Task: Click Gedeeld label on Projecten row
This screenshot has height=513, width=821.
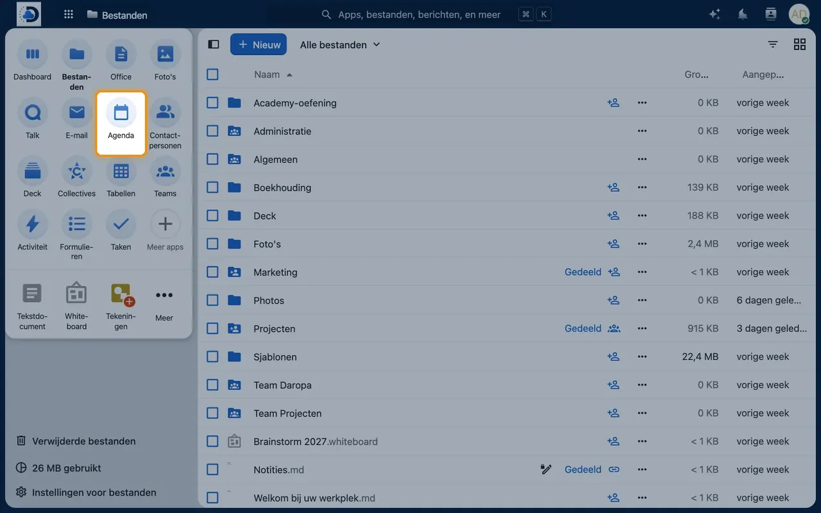Action: pos(583,328)
